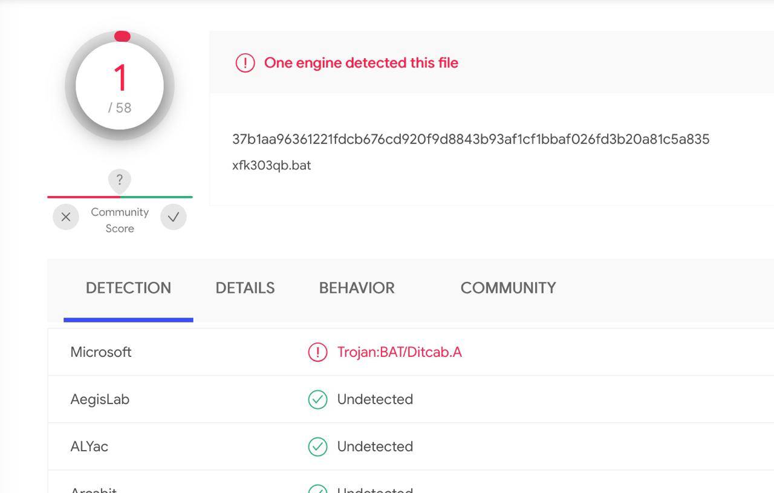This screenshot has height=493, width=774.
Task: Click 'One engine detected this file' message
Action: pos(361,63)
